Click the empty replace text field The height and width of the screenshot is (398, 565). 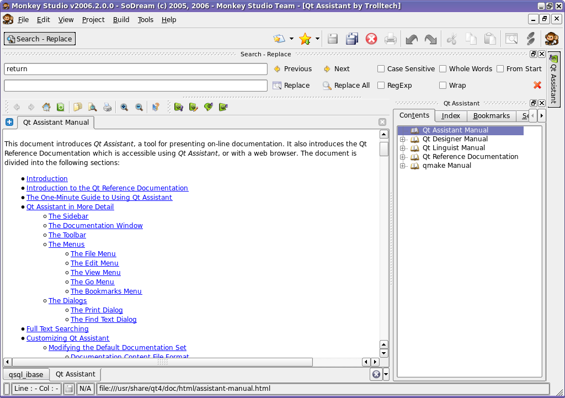pyautogui.click(x=136, y=86)
